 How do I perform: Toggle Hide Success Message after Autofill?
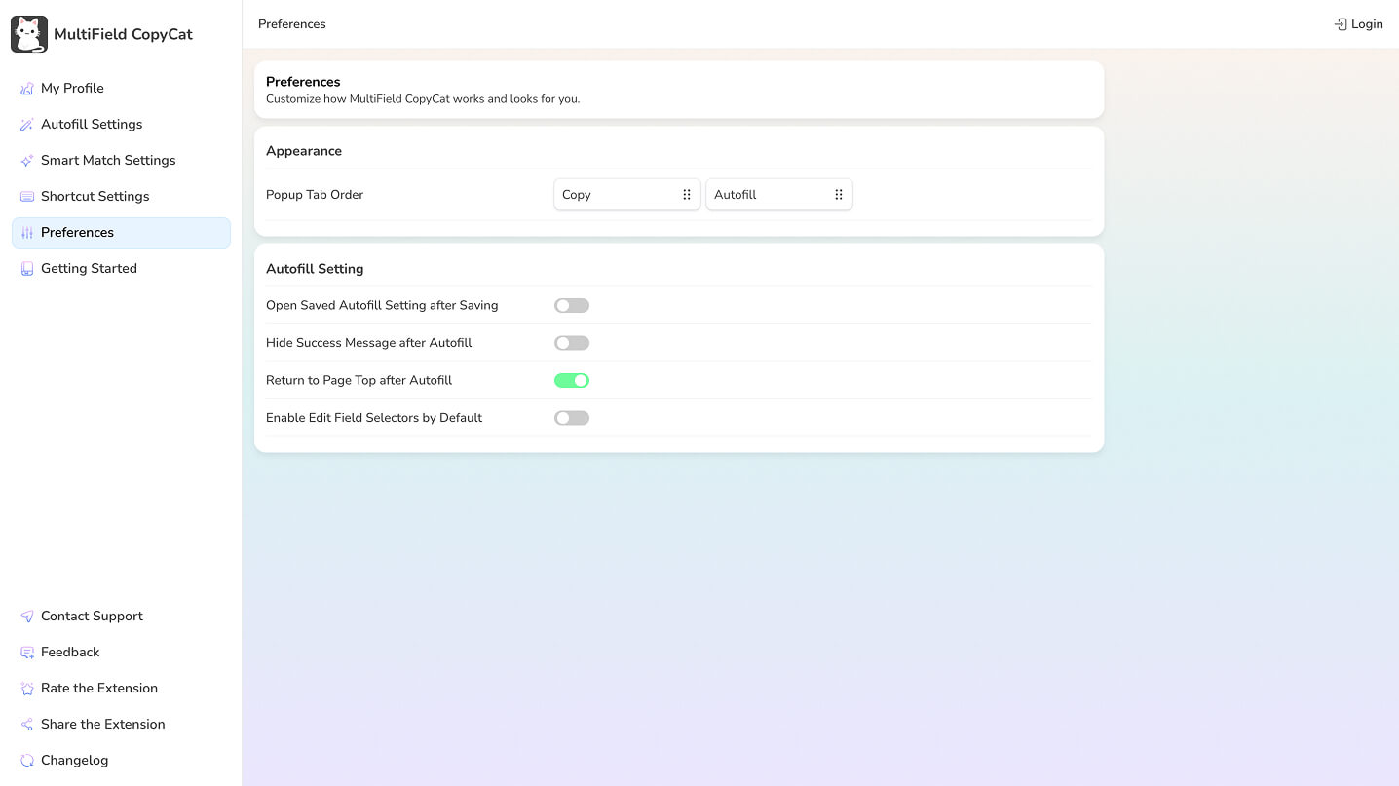(572, 343)
